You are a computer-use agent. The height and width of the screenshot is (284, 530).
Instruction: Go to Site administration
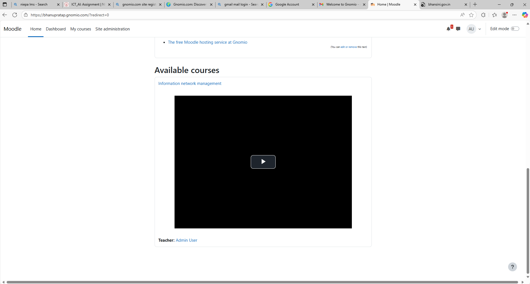pos(112,29)
